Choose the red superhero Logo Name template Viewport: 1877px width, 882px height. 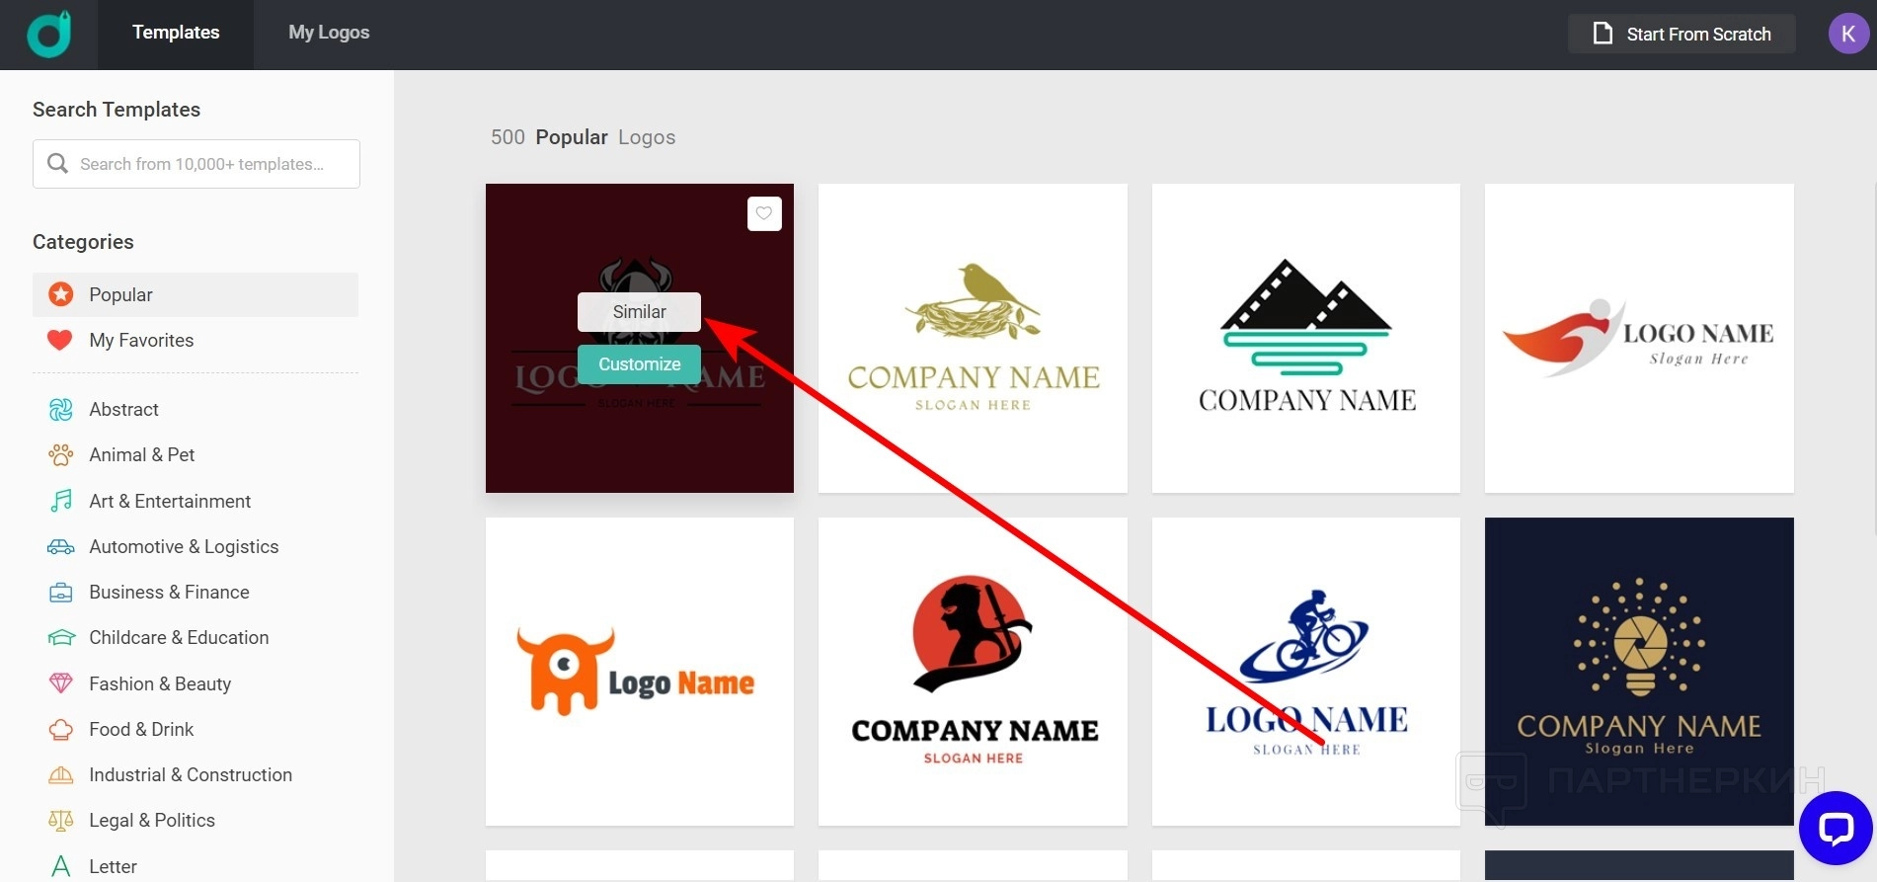pos(1639,338)
